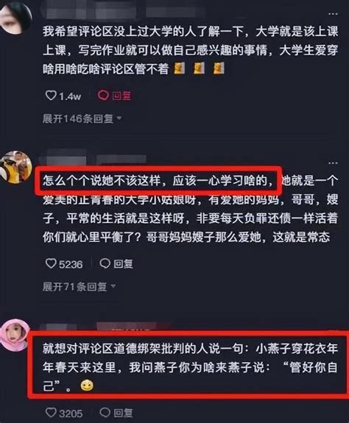Click dropdown arrow next to 展开71条回复
This screenshot has width=349, height=423.
tap(113, 286)
